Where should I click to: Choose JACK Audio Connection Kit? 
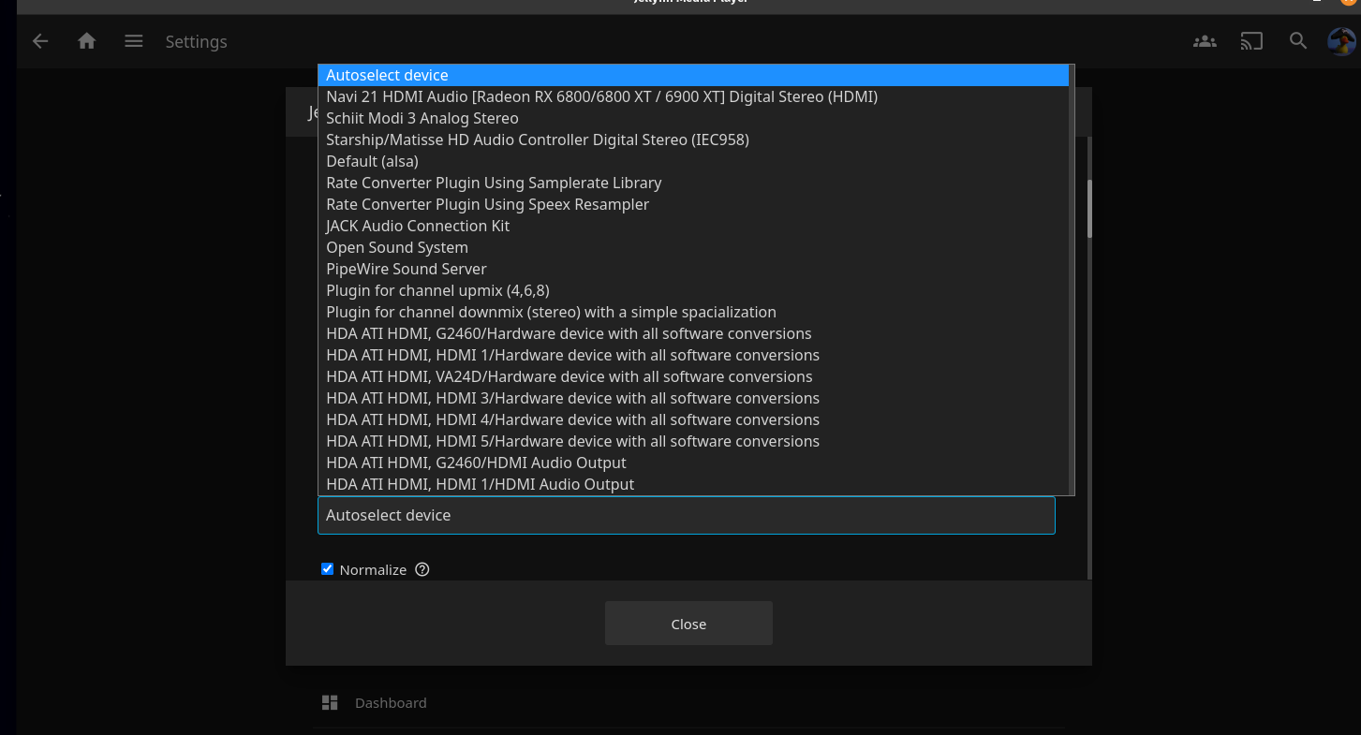(418, 226)
